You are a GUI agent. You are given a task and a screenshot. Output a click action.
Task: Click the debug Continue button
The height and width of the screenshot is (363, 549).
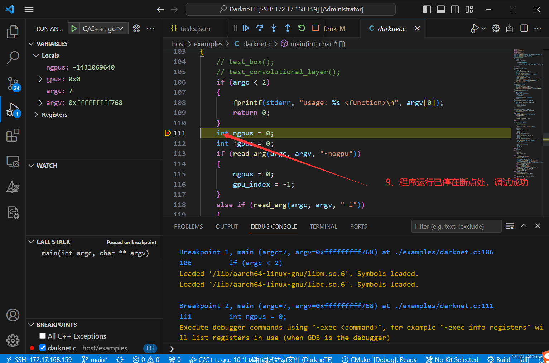[246, 28]
